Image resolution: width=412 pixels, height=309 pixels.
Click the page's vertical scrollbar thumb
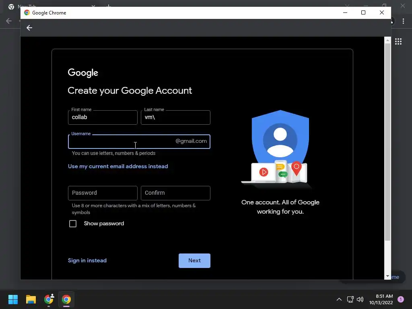[387, 142]
